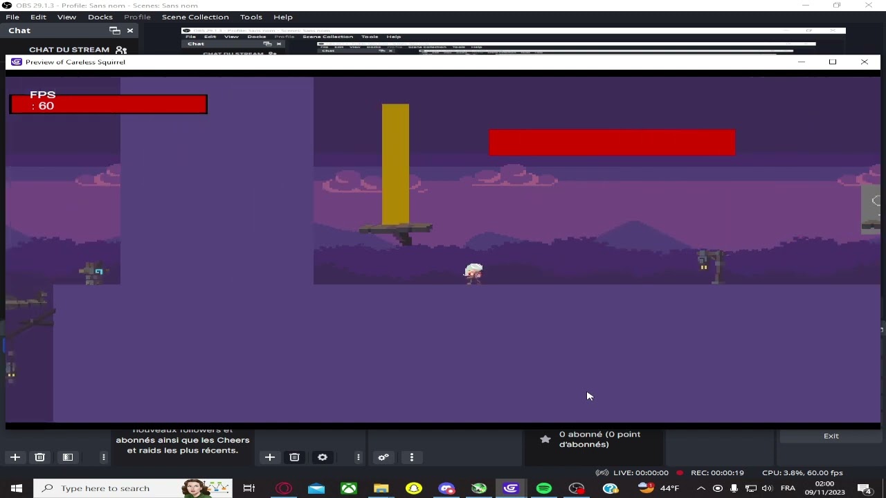Image resolution: width=886 pixels, height=498 pixels.
Task: Open scene filters icon
Action: coord(68,457)
